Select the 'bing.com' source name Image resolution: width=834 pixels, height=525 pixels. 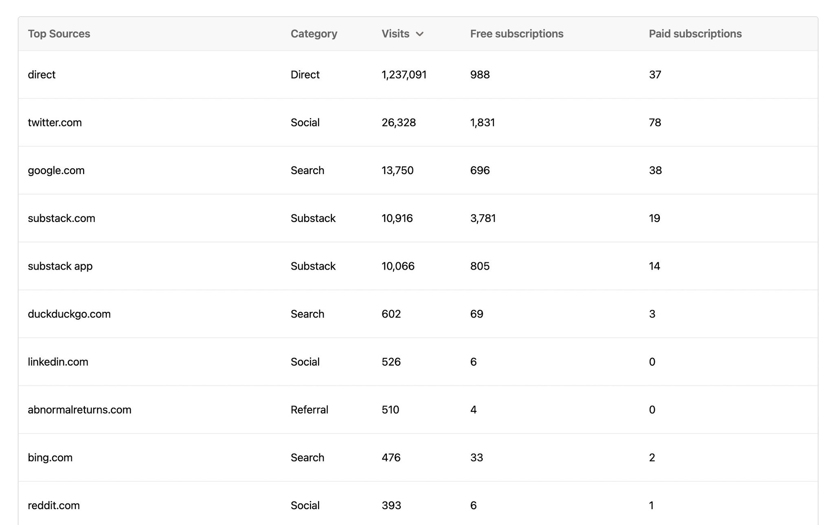tap(50, 458)
